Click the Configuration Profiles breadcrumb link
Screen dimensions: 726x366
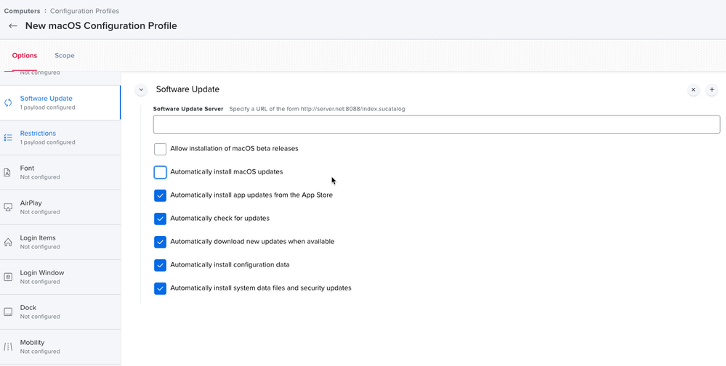tap(85, 11)
